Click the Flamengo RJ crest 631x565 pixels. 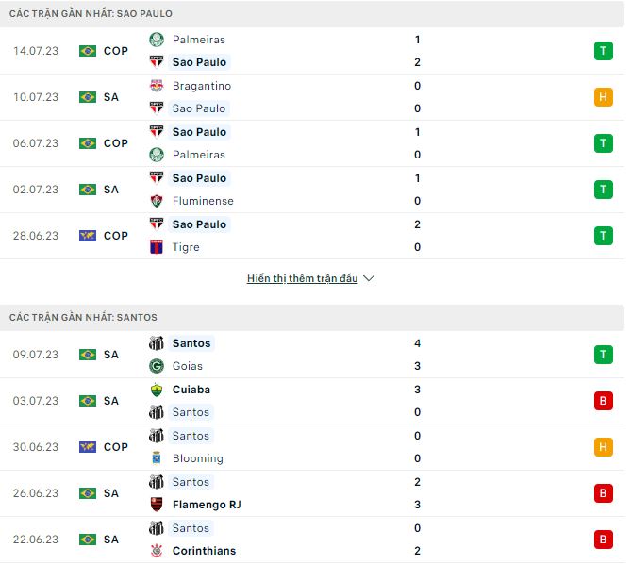point(157,505)
